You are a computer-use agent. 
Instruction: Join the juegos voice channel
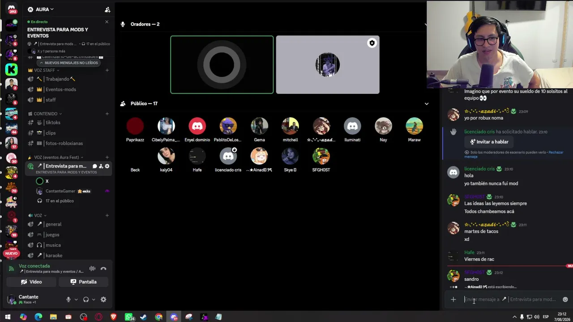52,235
